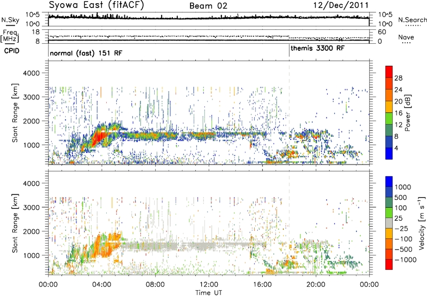This screenshot has height=296, width=427.
Task: Click the '28' tick on the Power color bar
Action: click(398, 78)
